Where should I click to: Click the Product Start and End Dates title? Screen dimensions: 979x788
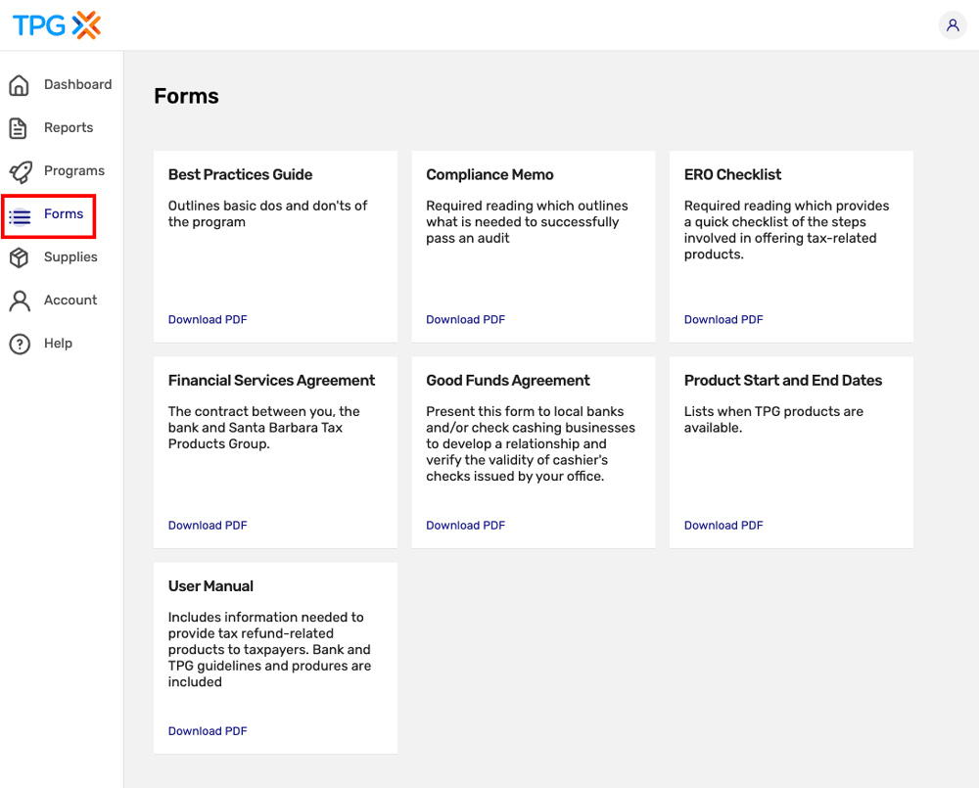click(783, 380)
